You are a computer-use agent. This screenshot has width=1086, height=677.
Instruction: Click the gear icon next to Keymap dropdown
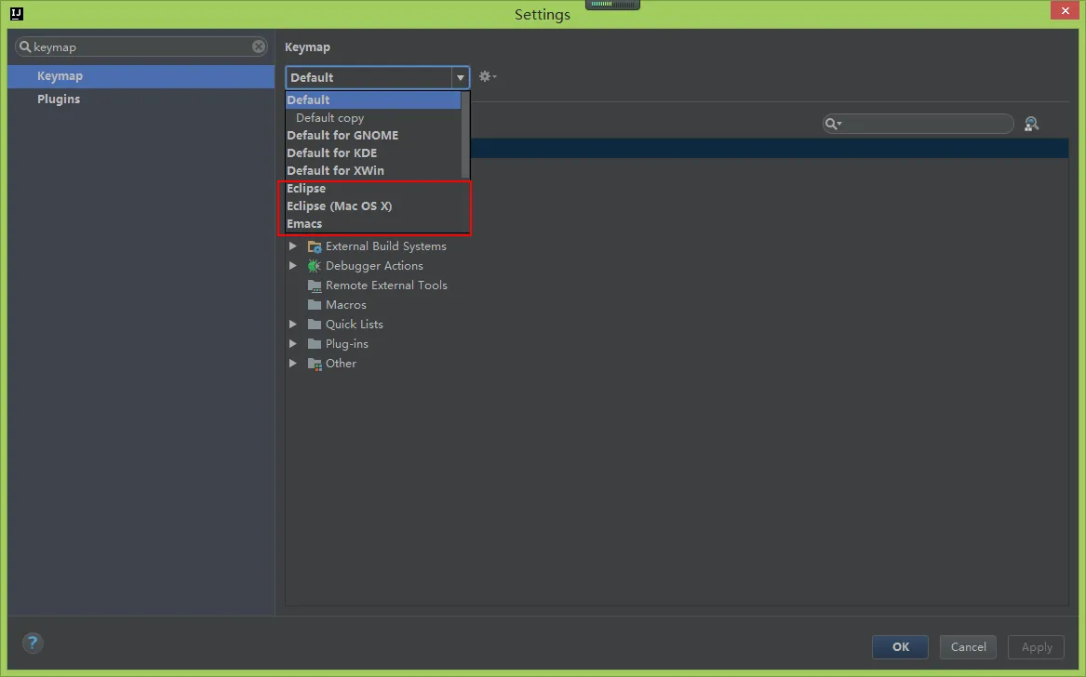(x=488, y=77)
